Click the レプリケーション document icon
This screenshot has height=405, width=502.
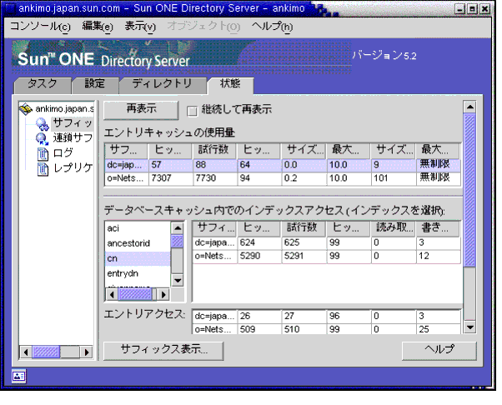[x=43, y=169]
